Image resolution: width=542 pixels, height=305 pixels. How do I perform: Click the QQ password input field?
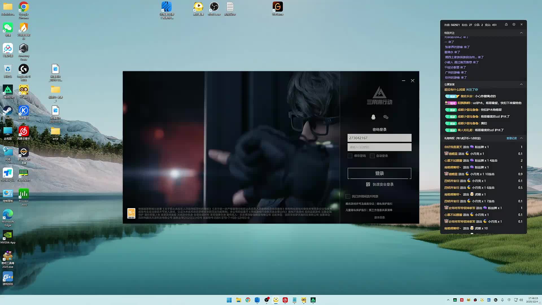click(x=379, y=147)
